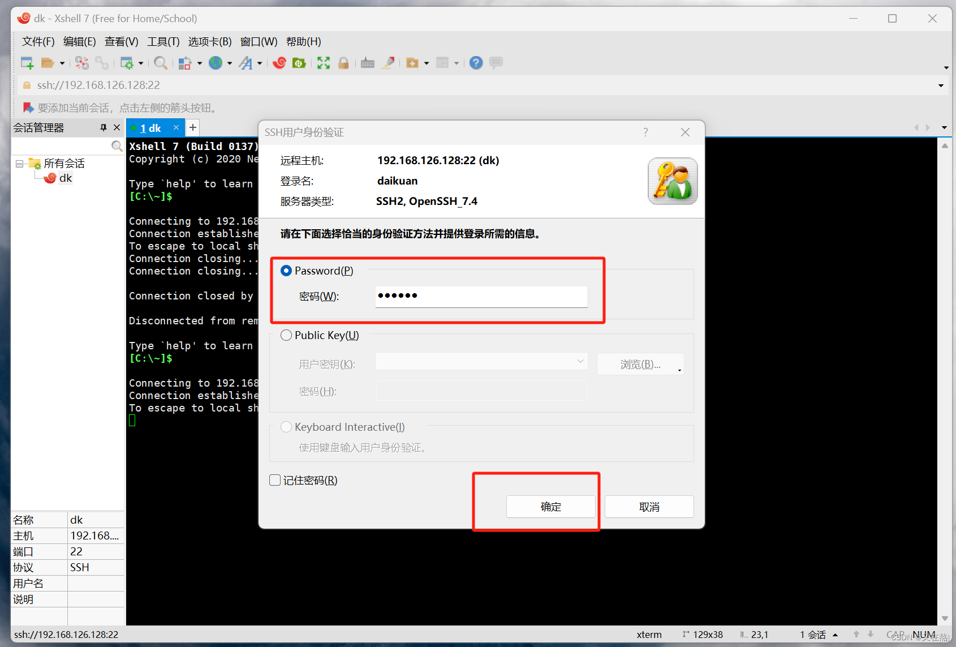Image resolution: width=956 pixels, height=647 pixels.
Task: Click the 确定 button
Action: pyautogui.click(x=551, y=507)
